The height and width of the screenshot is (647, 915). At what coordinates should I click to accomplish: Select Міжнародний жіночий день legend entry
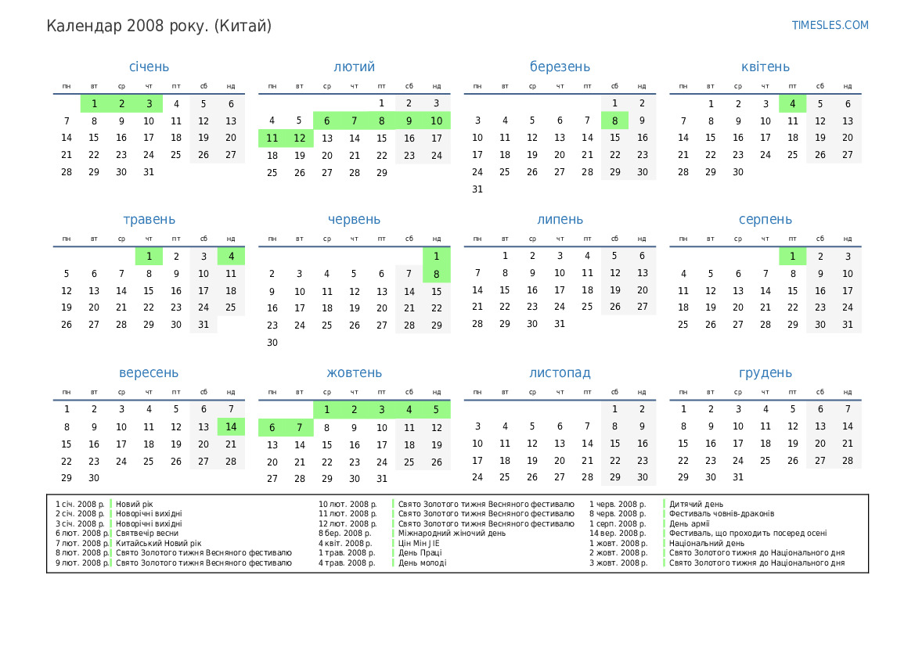click(452, 534)
